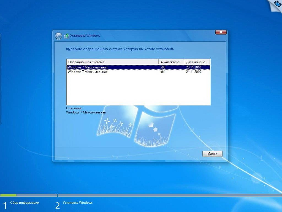Sort by the Архитектура column header
Image resolution: width=282 pixels, height=212 pixels.
pyautogui.click(x=171, y=62)
